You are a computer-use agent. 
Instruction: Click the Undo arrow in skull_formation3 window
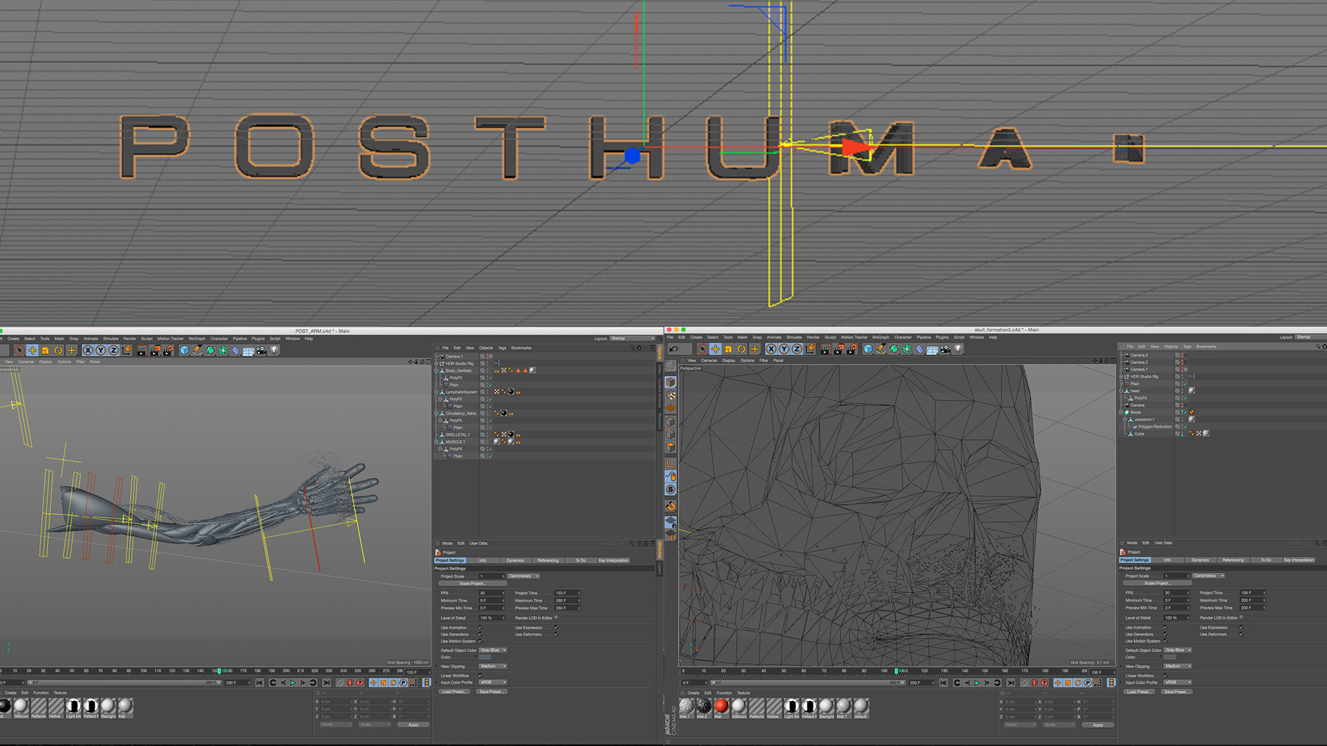674,350
